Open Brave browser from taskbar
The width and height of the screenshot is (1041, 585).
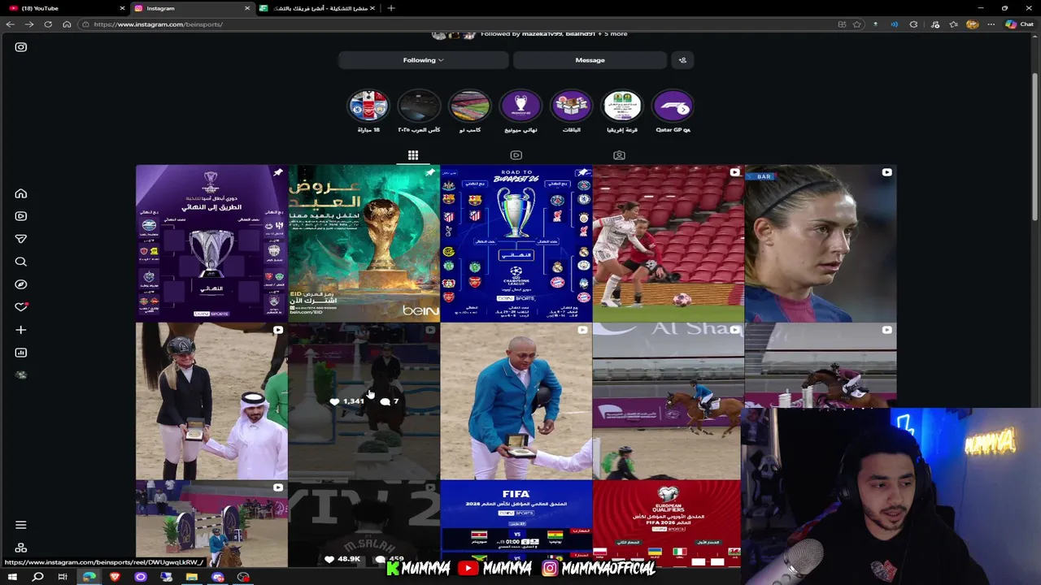point(115,577)
